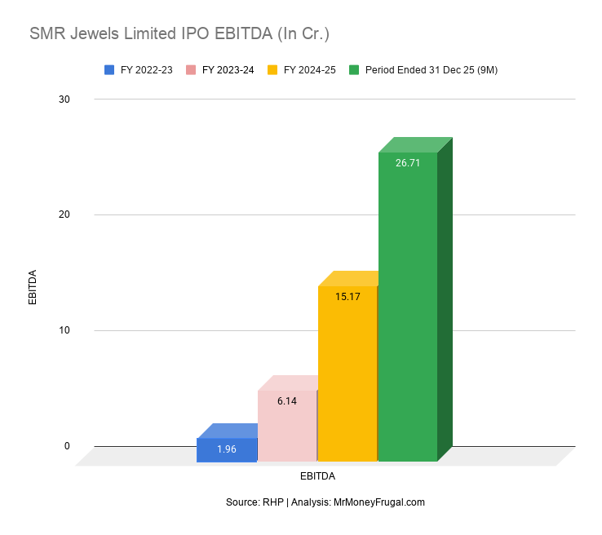Select the FY 2022-23 legend label
This screenshot has height=535, width=602.
(x=147, y=70)
